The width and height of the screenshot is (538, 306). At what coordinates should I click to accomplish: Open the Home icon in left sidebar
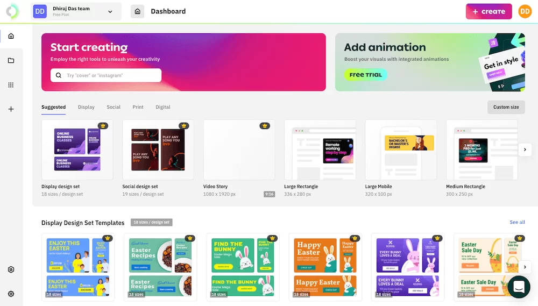point(11,36)
